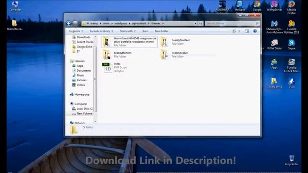This screenshot has height=173, width=308.
Task: Open the Computer desktop icon
Action: point(15,6)
